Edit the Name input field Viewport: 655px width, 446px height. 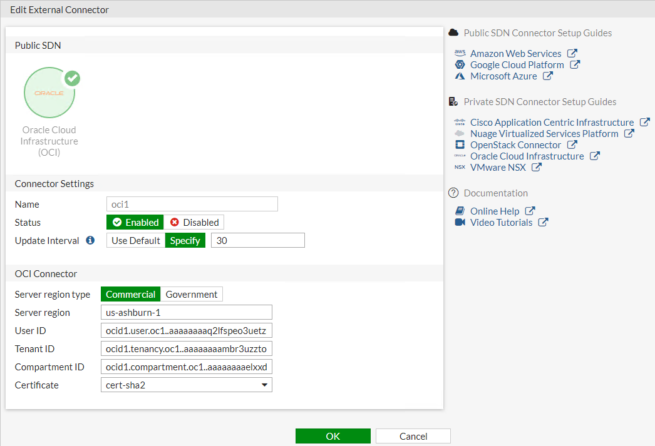(x=192, y=204)
